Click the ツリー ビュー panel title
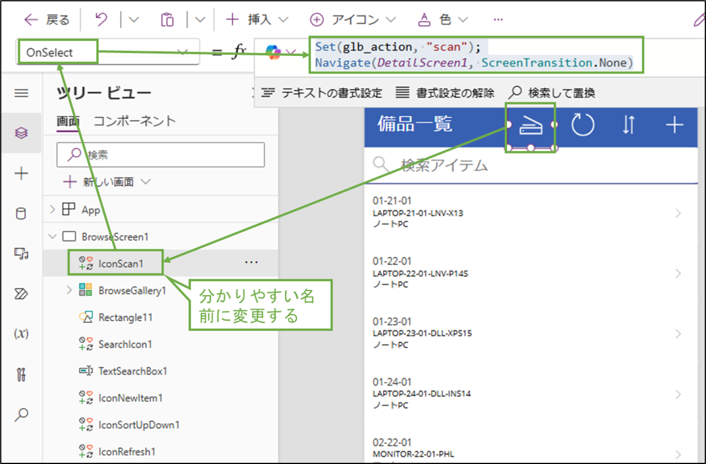 (104, 93)
